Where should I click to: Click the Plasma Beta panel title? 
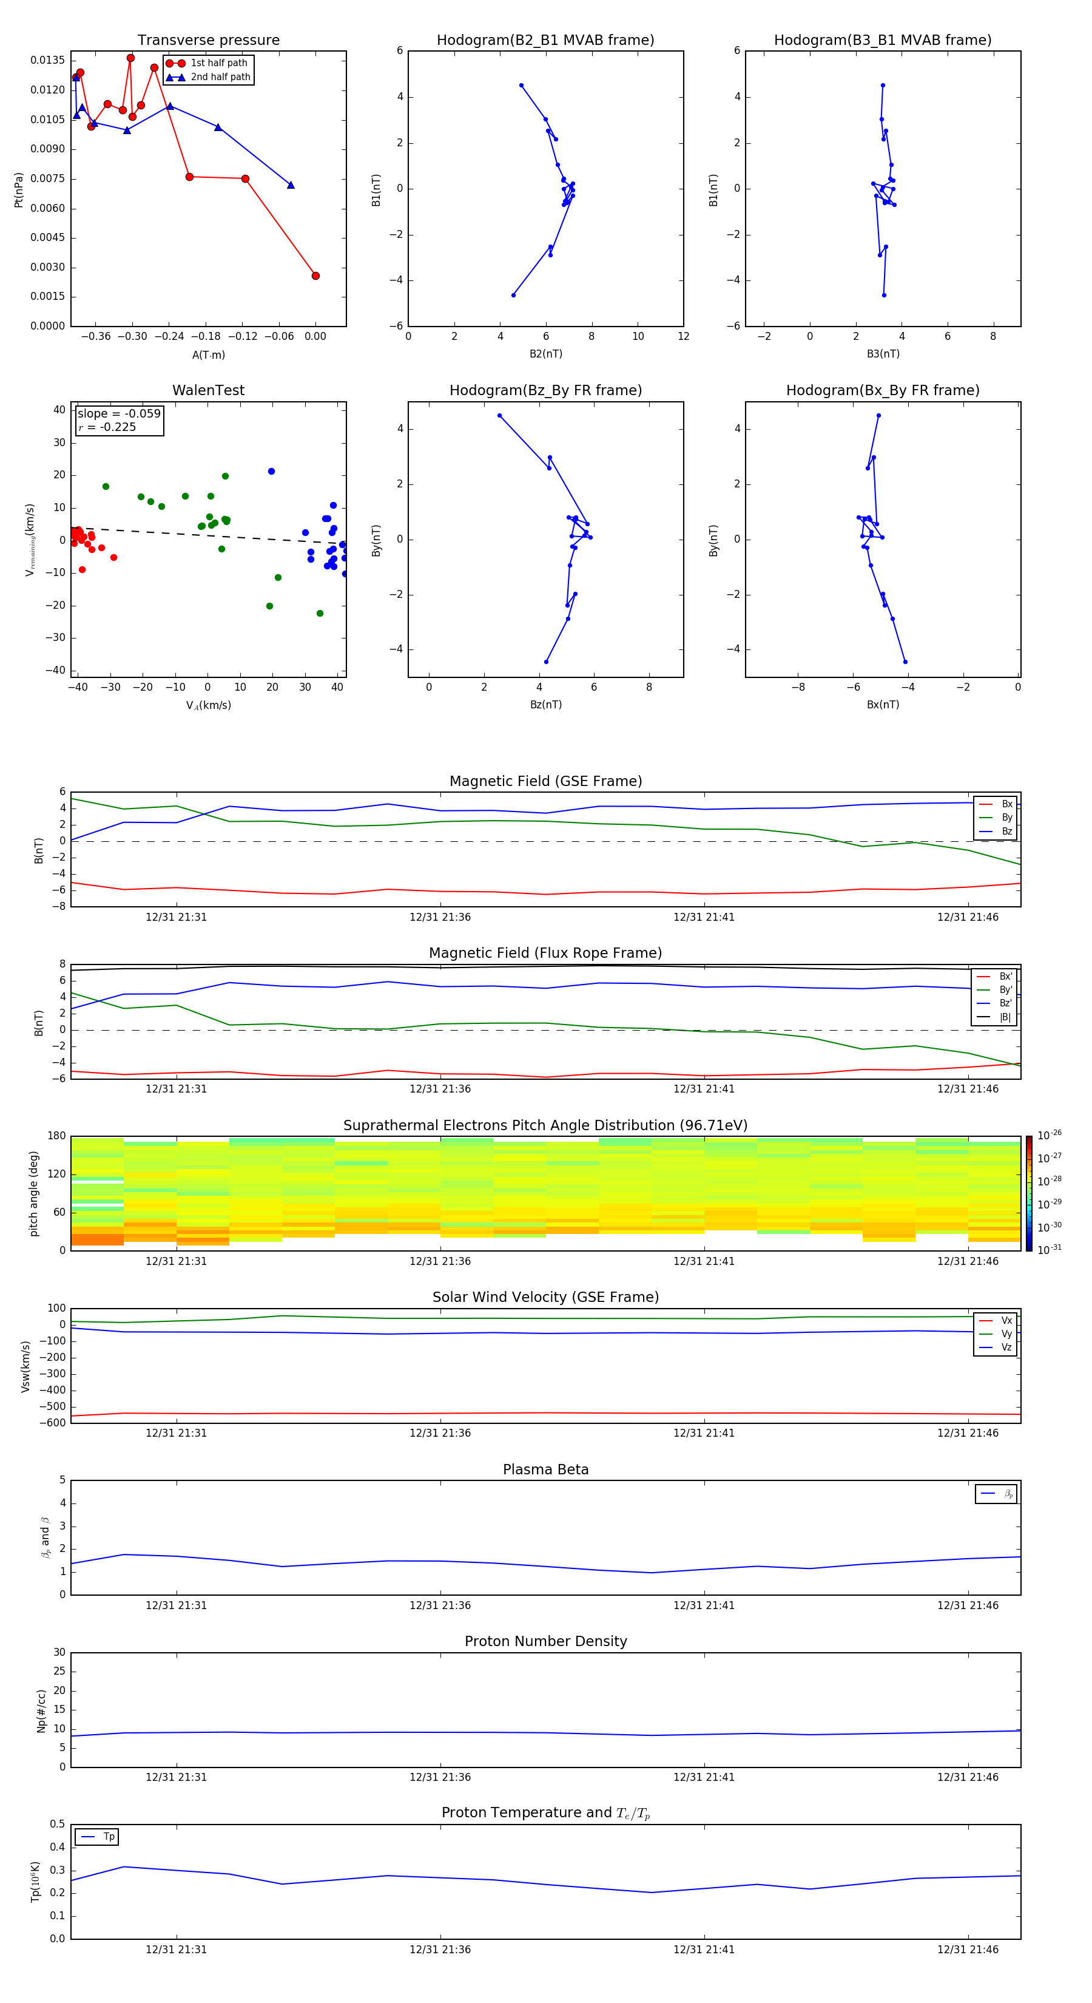(x=545, y=1469)
